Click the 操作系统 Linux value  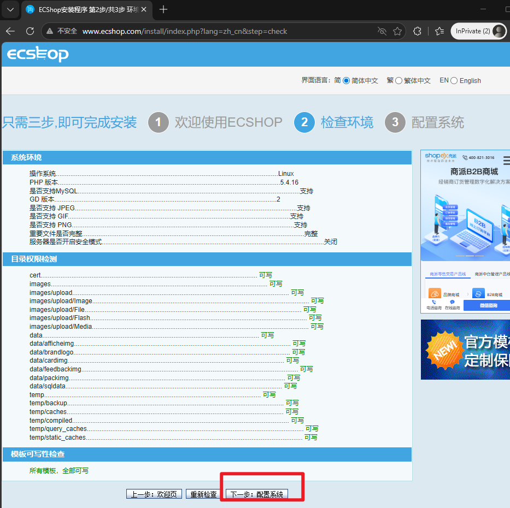tap(286, 174)
